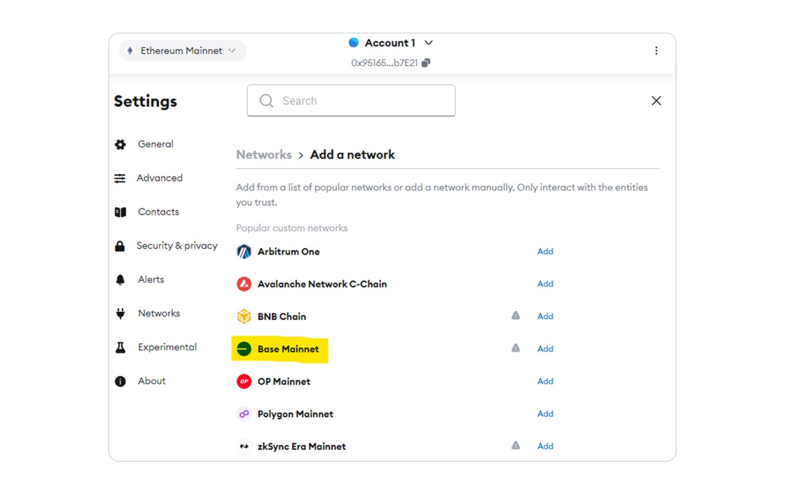Screen dimensions: 785x491
Task: Click the zkSync Era logo icon
Action: (244, 447)
